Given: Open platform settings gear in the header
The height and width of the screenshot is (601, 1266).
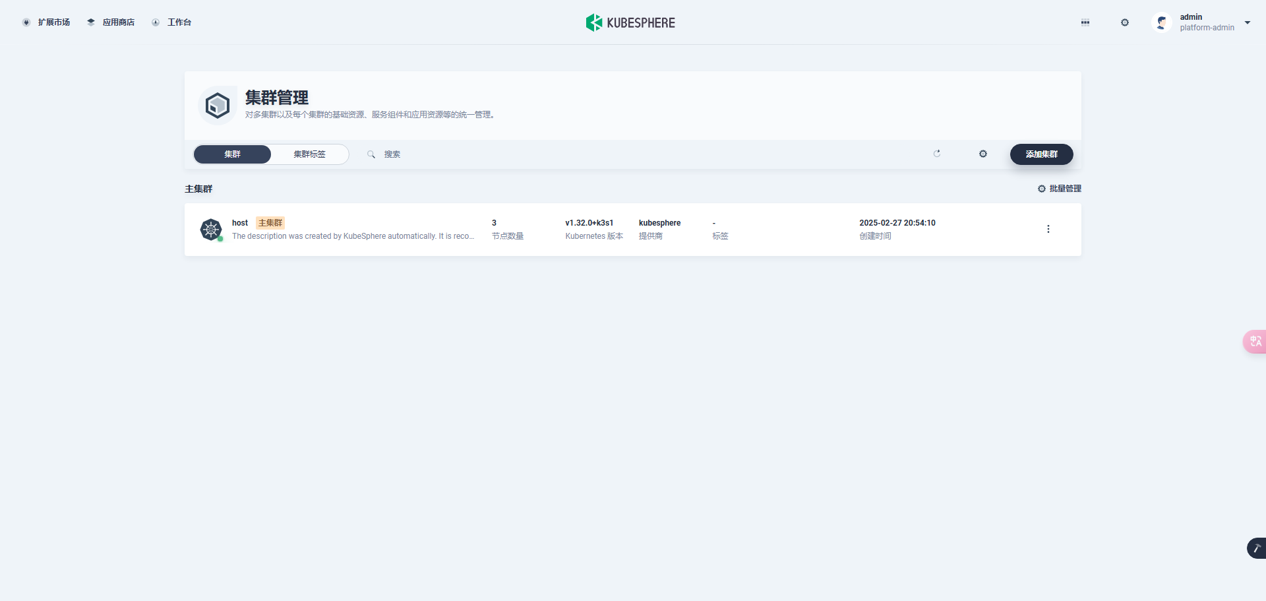Looking at the screenshot, I should pos(1125,22).
